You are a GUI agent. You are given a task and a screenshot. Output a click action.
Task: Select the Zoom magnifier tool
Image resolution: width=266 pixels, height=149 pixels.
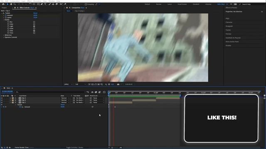click(15, 4)
